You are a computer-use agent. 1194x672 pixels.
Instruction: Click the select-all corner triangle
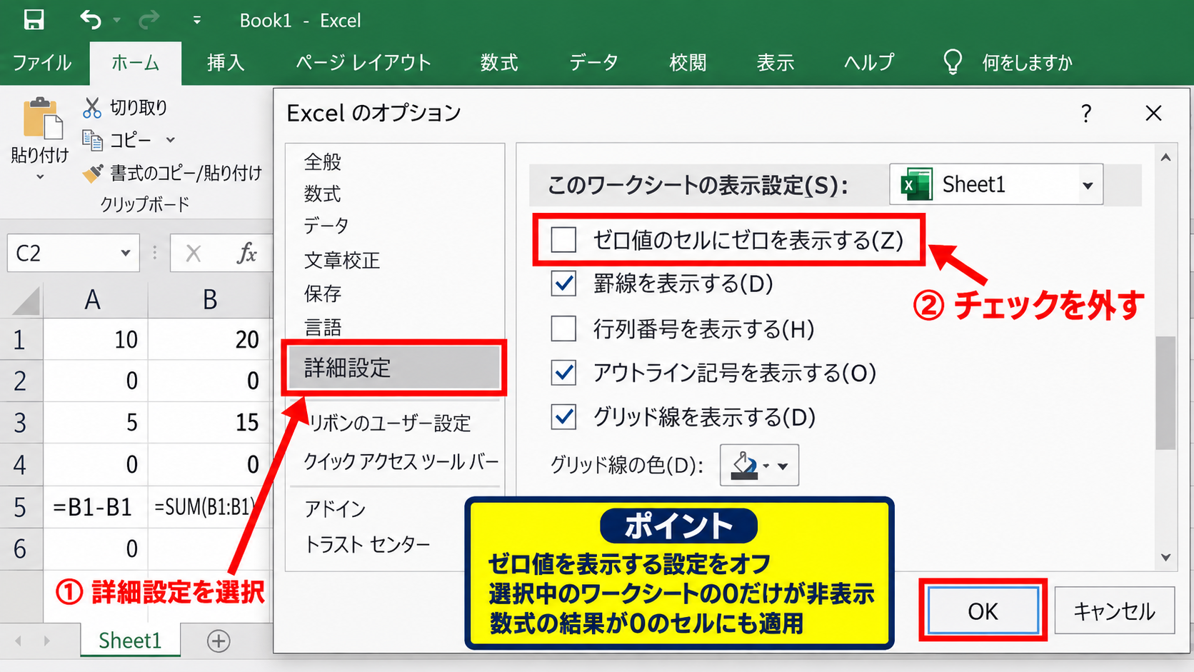coord(26,300)
